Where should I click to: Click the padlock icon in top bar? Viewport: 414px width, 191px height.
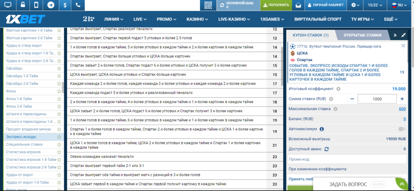[x=23, y=5]
